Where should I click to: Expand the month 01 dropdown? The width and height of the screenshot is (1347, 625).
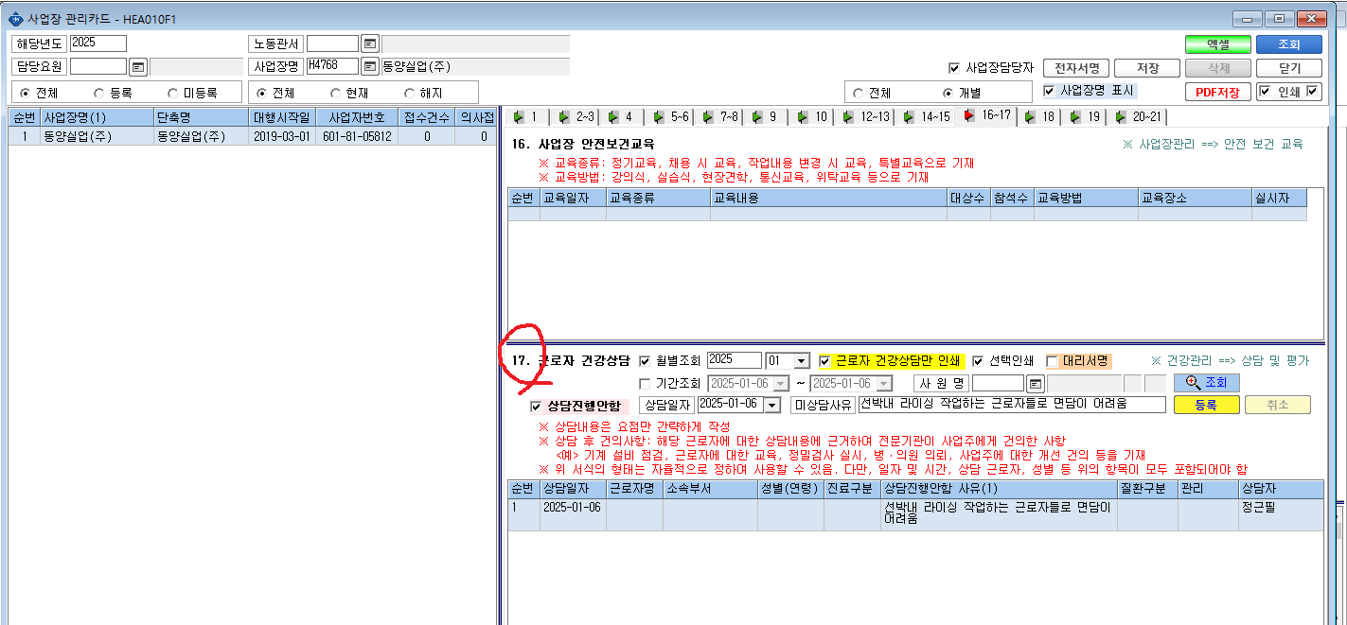[802, 360]
